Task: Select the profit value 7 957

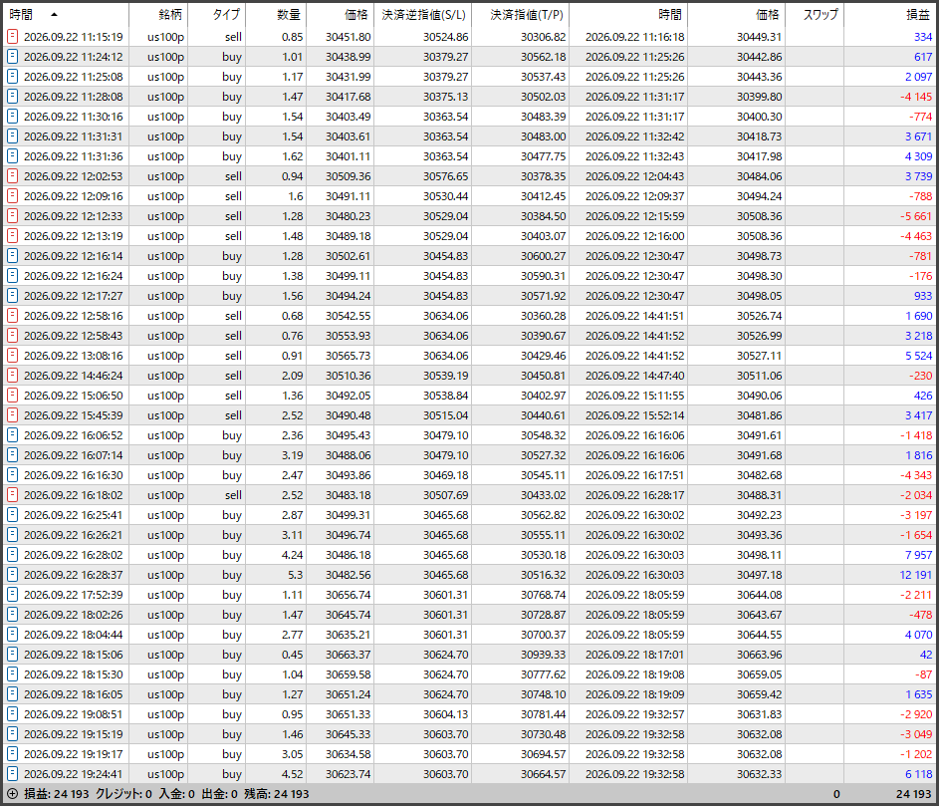Action: click(919, 555)
